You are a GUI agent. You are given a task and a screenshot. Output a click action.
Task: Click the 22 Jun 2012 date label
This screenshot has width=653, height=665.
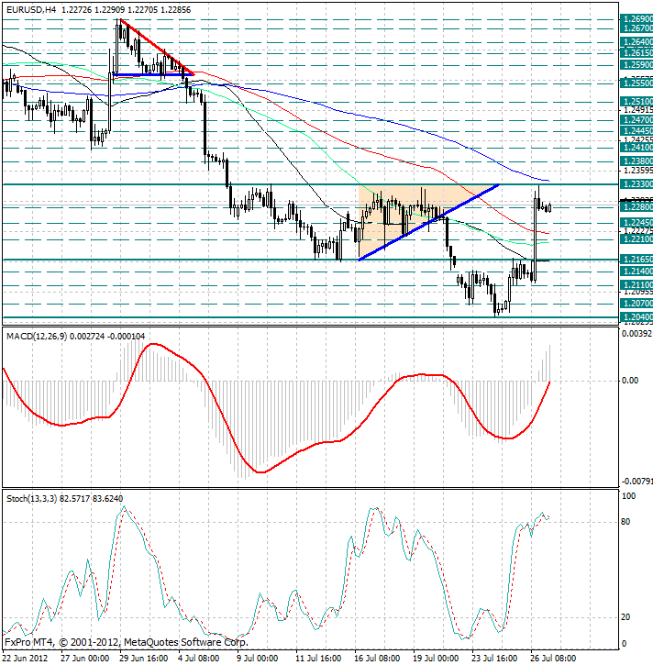point(26,659)
